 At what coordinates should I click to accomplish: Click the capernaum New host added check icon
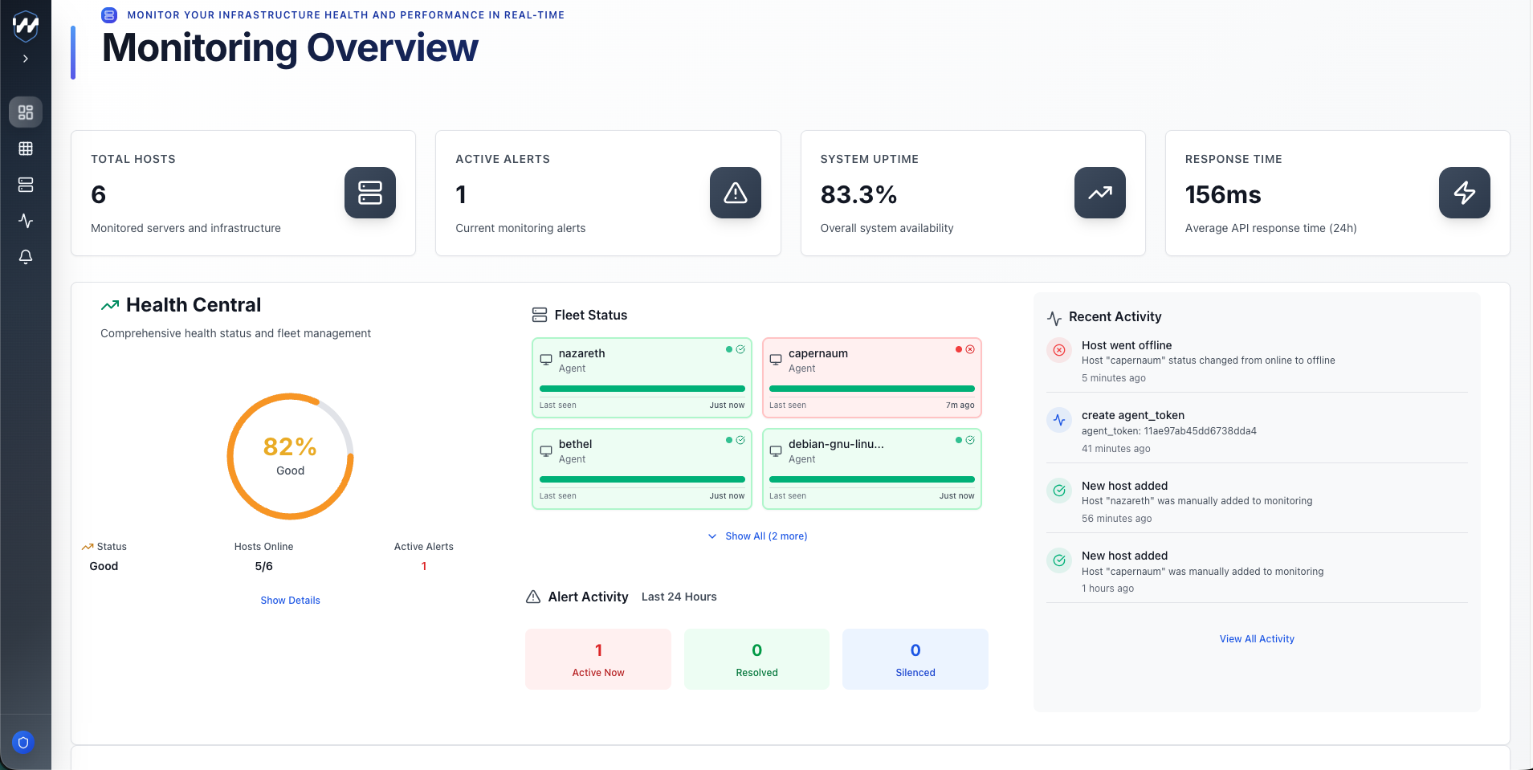point(1059,560)
